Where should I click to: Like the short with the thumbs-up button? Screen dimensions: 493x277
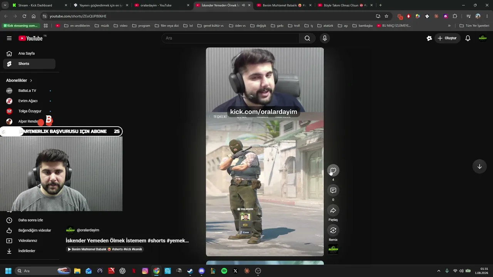(x=333, y=170)
